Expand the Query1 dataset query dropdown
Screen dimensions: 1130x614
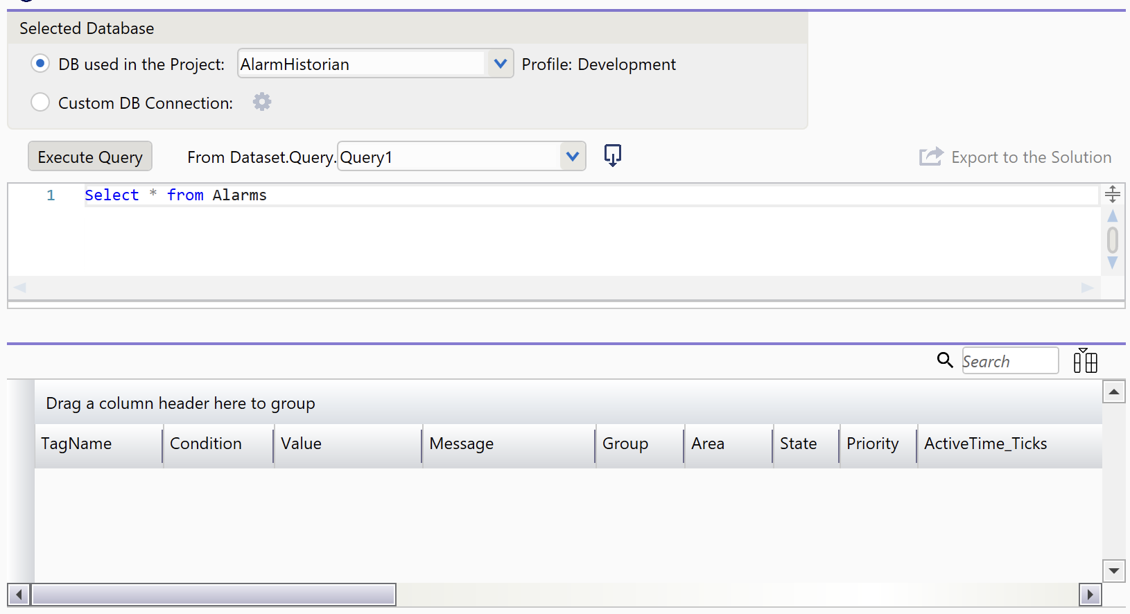click(572, 157)
